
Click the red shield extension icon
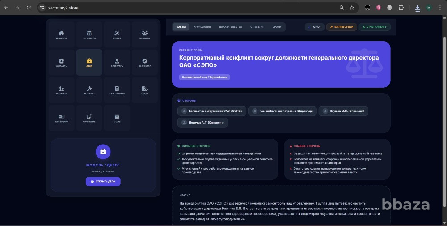[379, 8]
